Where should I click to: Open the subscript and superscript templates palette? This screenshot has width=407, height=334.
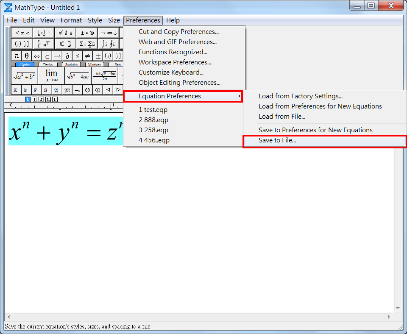(x=65, y=44)
